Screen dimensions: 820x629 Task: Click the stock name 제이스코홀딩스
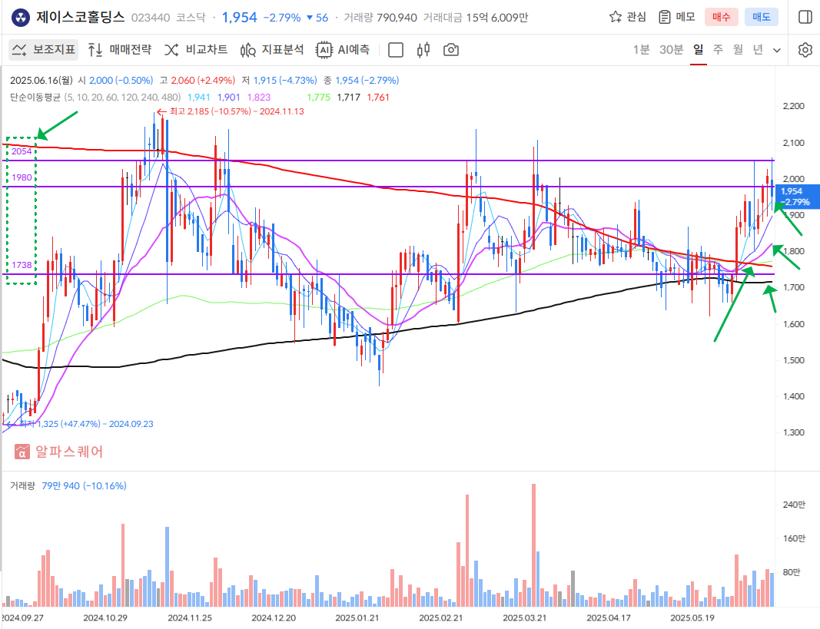coord(81,17)
